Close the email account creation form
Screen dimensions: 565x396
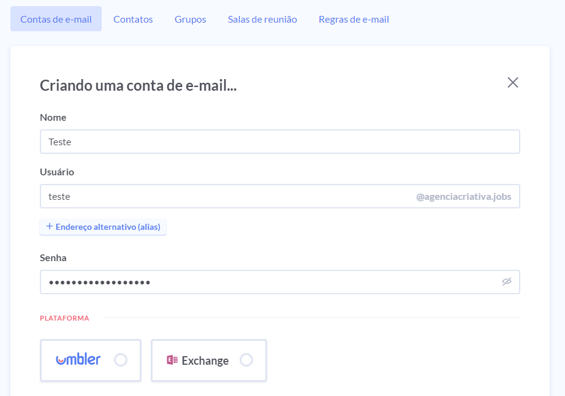[513, 83]
